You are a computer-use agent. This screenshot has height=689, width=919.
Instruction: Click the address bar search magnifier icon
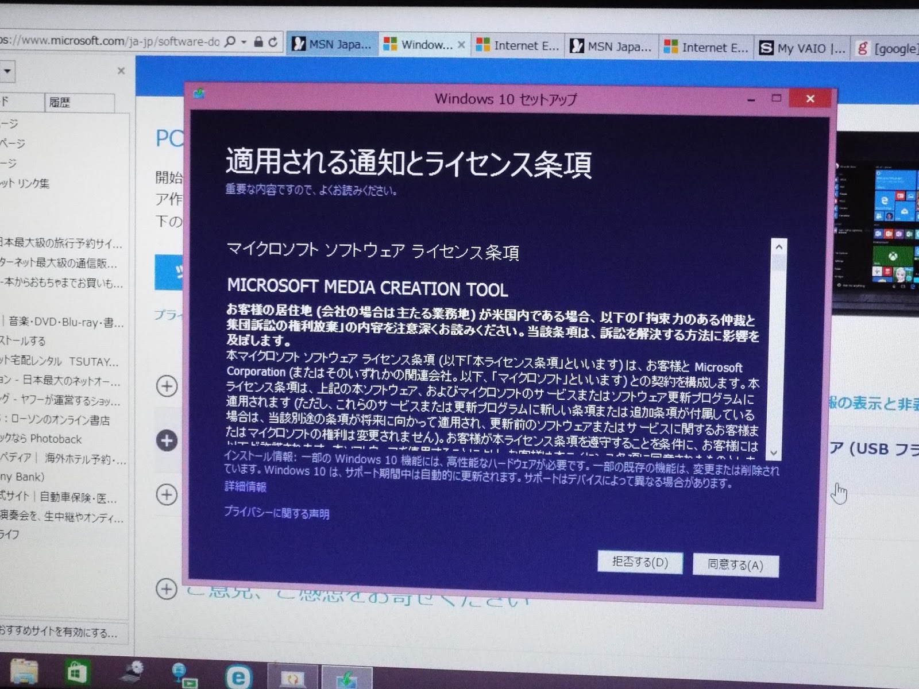point(230,41)
